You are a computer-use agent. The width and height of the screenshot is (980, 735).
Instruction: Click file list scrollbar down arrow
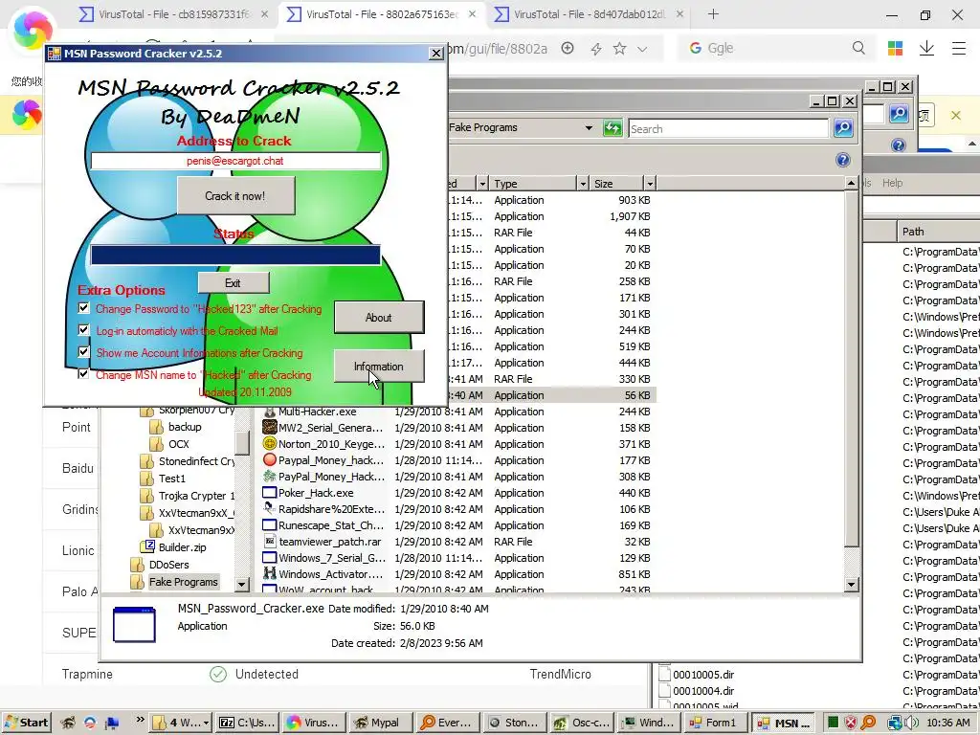point(851,585)
